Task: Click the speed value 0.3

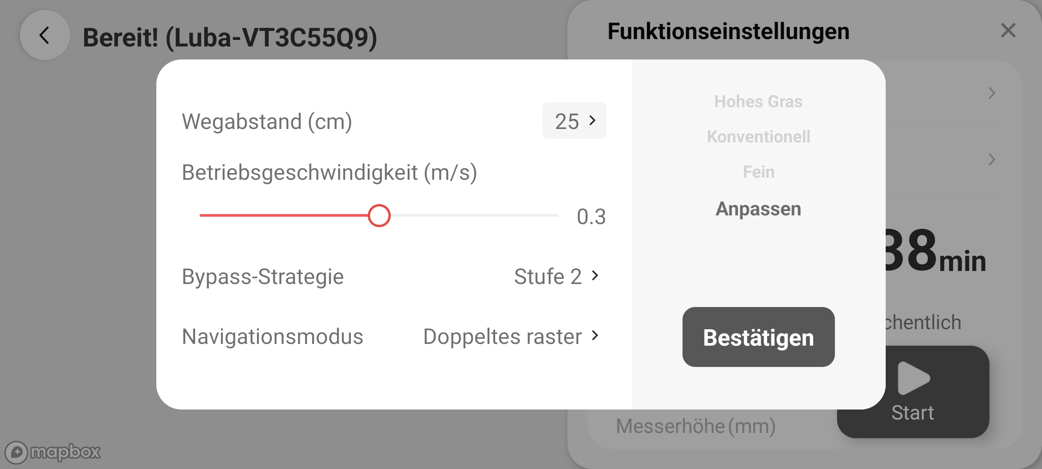Action: [x=591, y=217]
